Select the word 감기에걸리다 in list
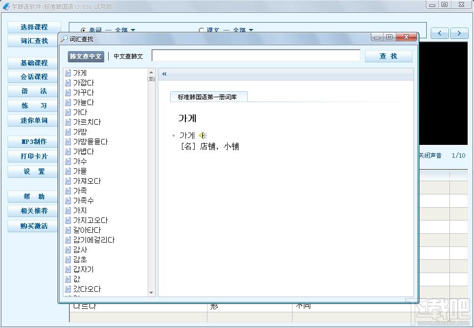 pyautogui.click(x=94, y=240)
